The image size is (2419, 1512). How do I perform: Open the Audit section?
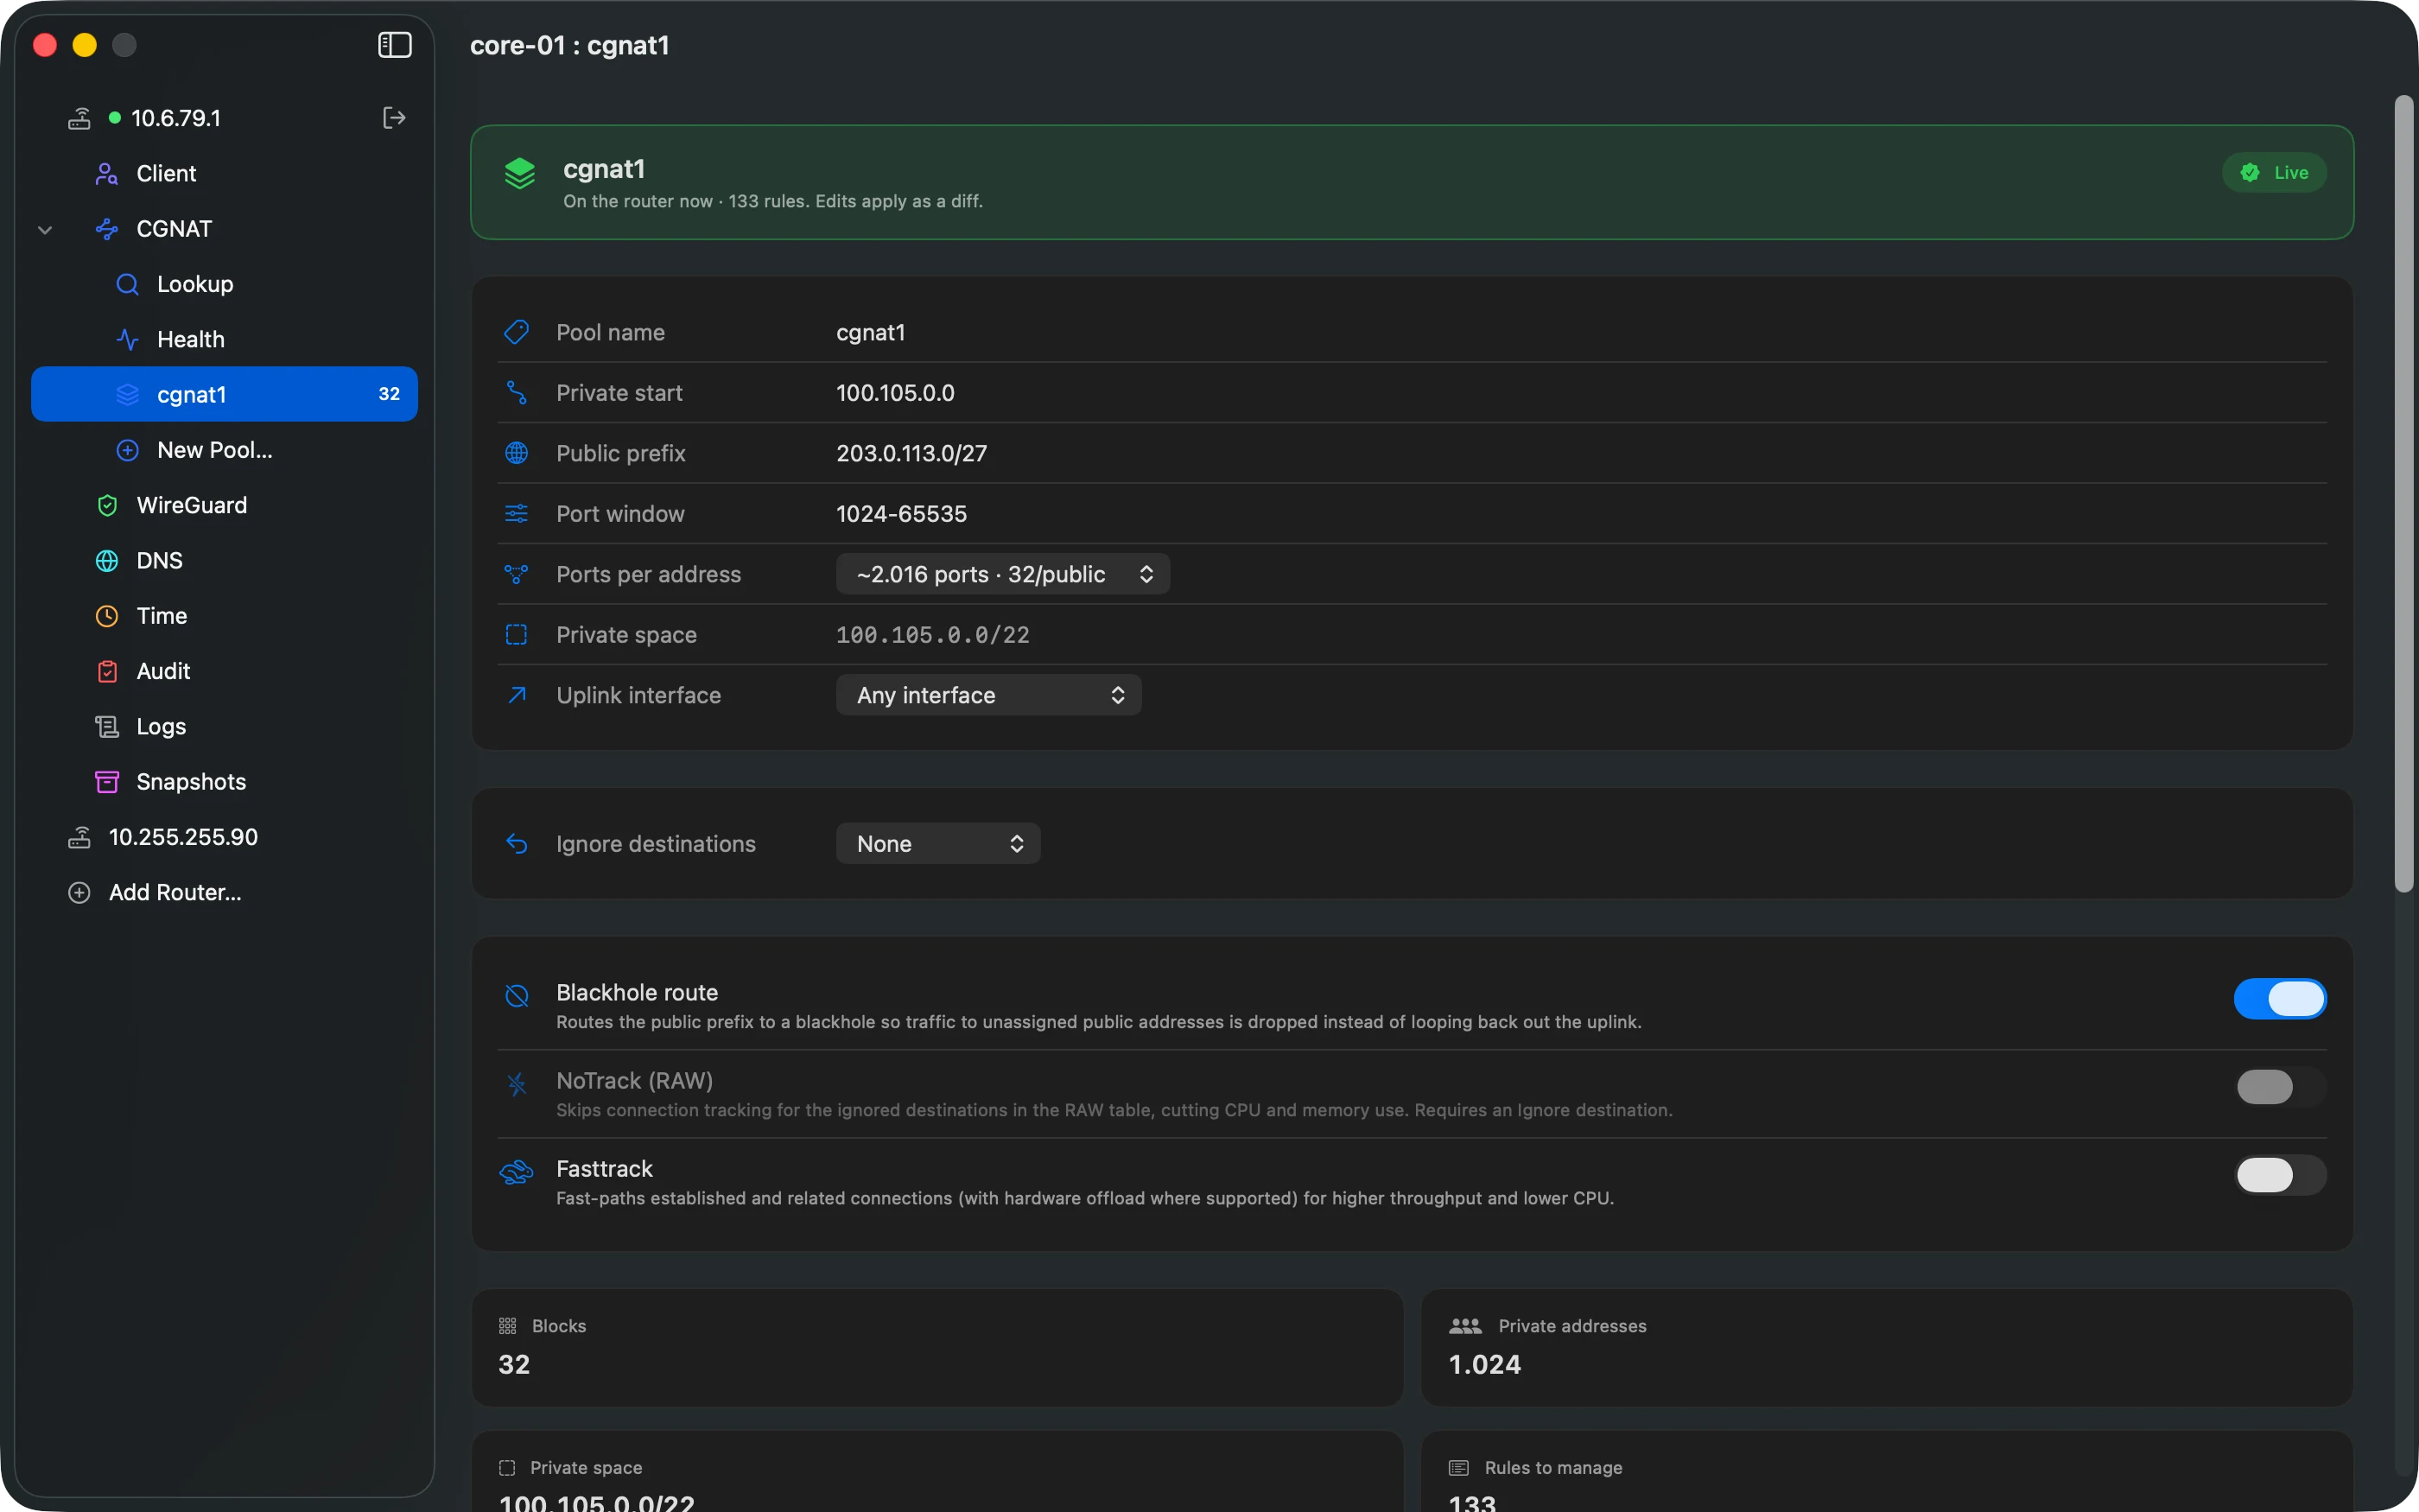point(225,672)
